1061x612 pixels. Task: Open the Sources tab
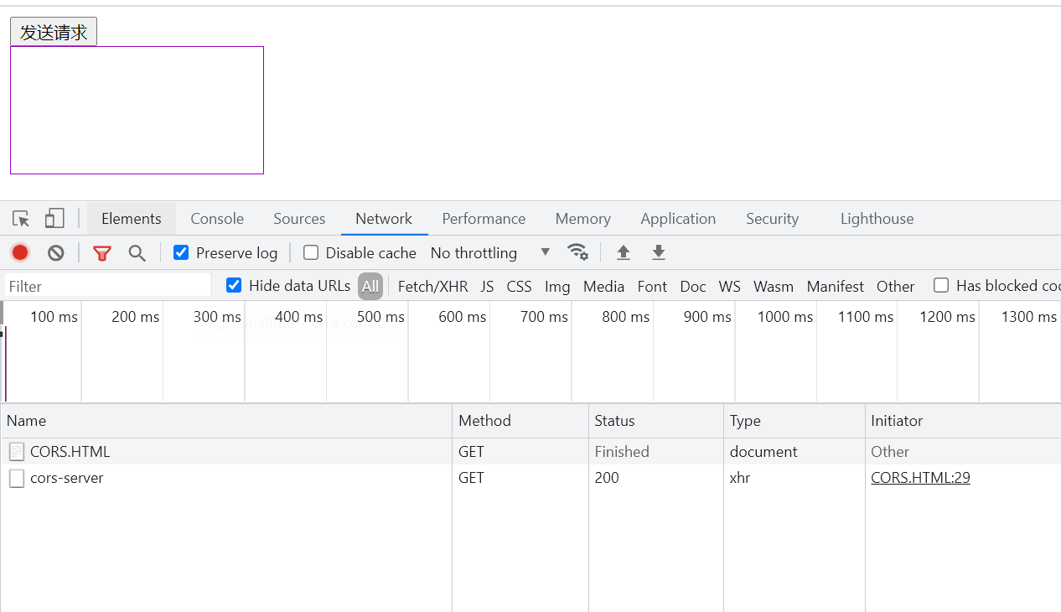point(299,219)
